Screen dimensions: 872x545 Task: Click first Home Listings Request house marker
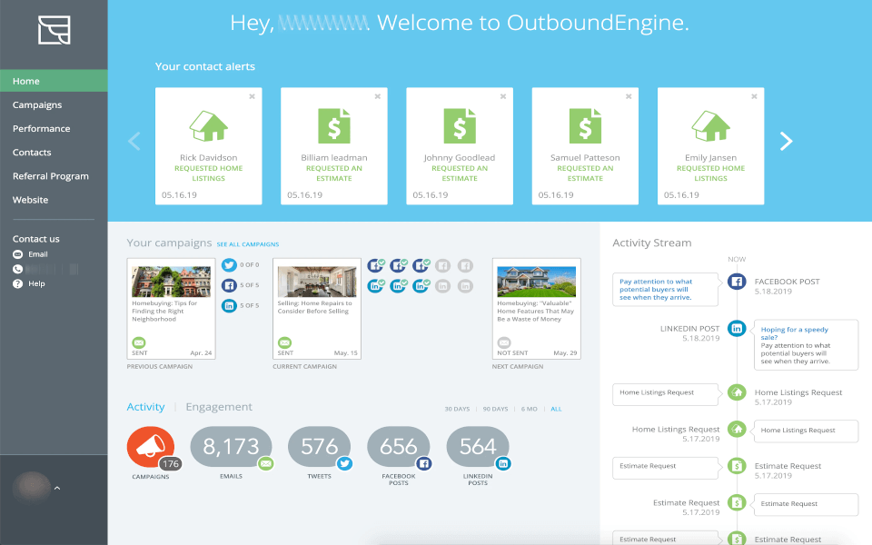click(737, 392)
